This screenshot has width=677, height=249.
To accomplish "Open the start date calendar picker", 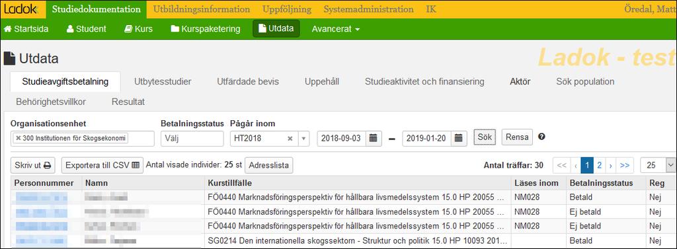I will 374,139.
